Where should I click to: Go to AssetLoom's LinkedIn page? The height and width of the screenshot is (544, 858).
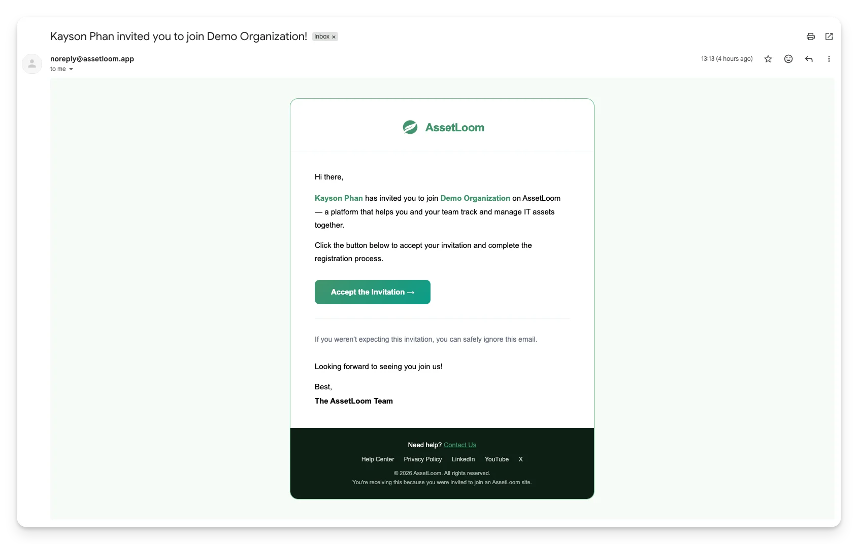(x=463, y=459)
